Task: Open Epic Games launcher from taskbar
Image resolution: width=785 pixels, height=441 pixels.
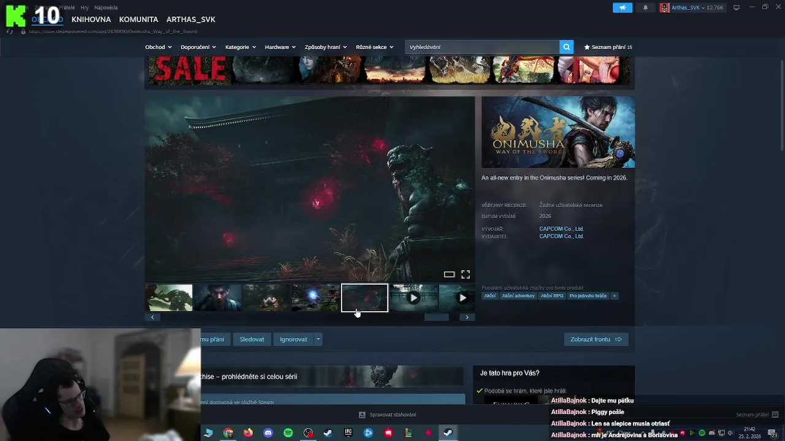Action: [x=348, y=433]
